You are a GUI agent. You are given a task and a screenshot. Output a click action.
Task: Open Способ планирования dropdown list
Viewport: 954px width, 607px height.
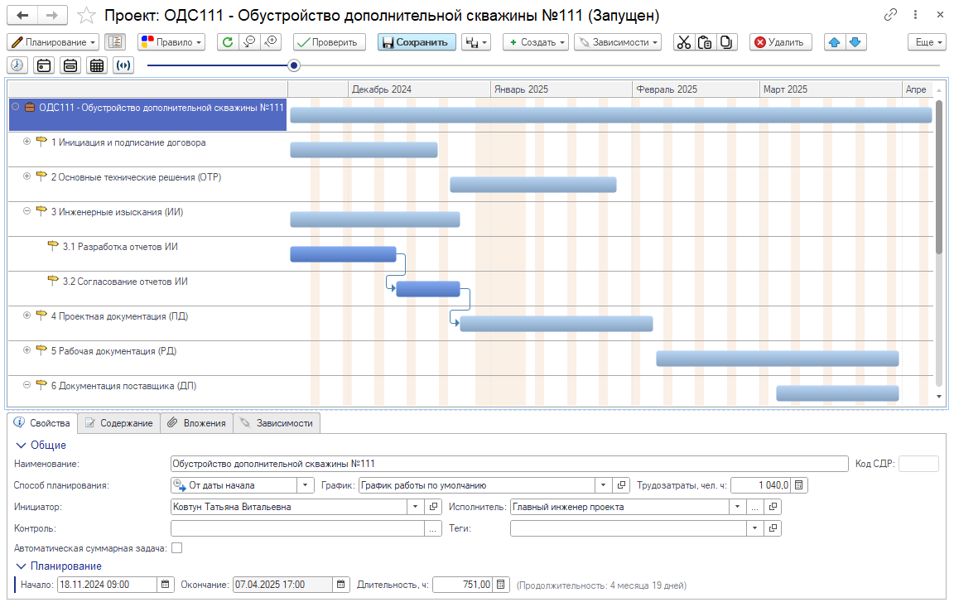tap(306, 485)
